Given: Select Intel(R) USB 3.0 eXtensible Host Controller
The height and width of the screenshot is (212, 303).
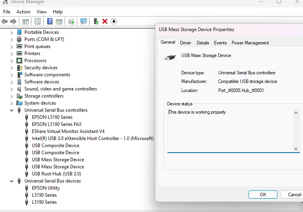Looking at the screenshot, I should 93,138.
